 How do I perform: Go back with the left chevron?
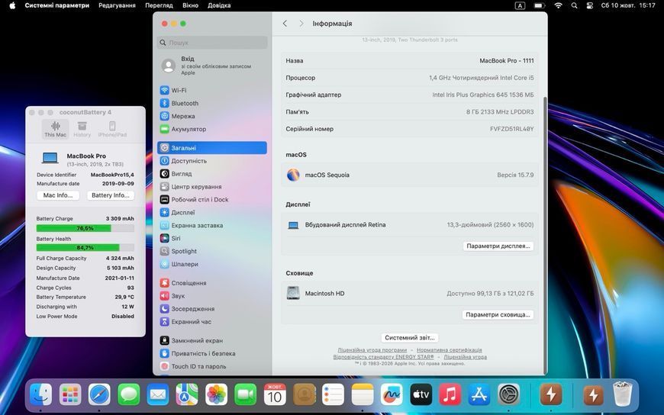coord(285,24)
